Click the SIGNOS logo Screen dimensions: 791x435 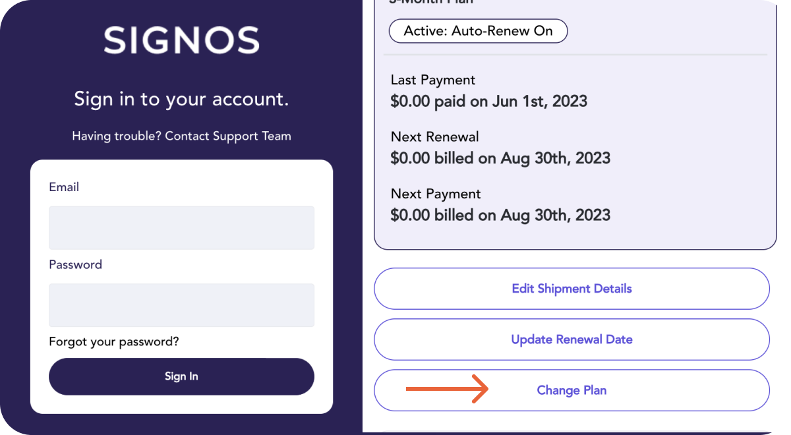coord(181,41)
